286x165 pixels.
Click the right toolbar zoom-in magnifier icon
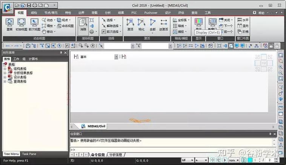point(280,67)
